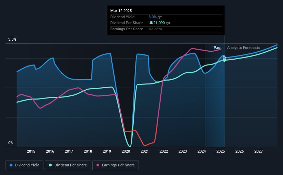
Task: Click the 3.0% dividend yield value
Action: click(x=152, y=17)
